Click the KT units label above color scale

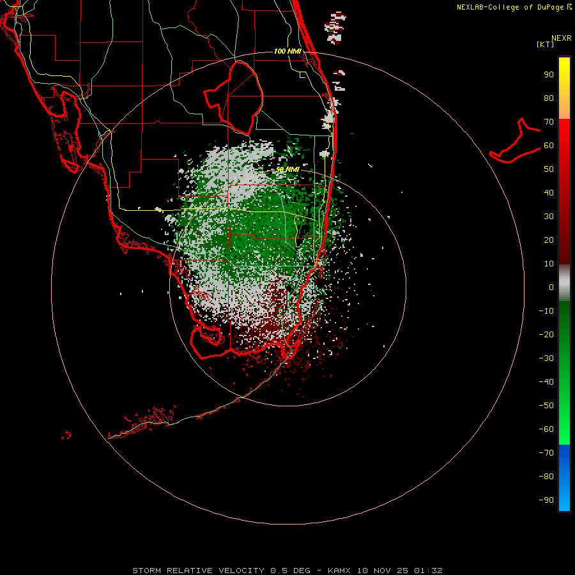[546, 44]
